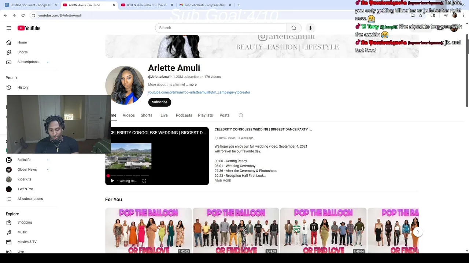Click the browser back arrow
The width and height of the screenshot is (469, 263).
pyautogui.click(x=5, y=15)
